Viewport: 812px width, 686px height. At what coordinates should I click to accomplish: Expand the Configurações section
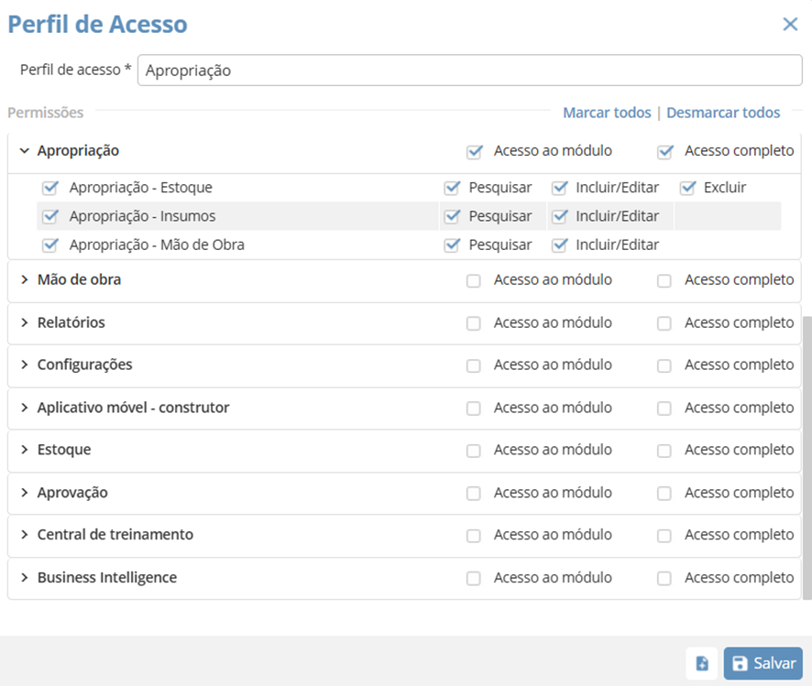25,365
